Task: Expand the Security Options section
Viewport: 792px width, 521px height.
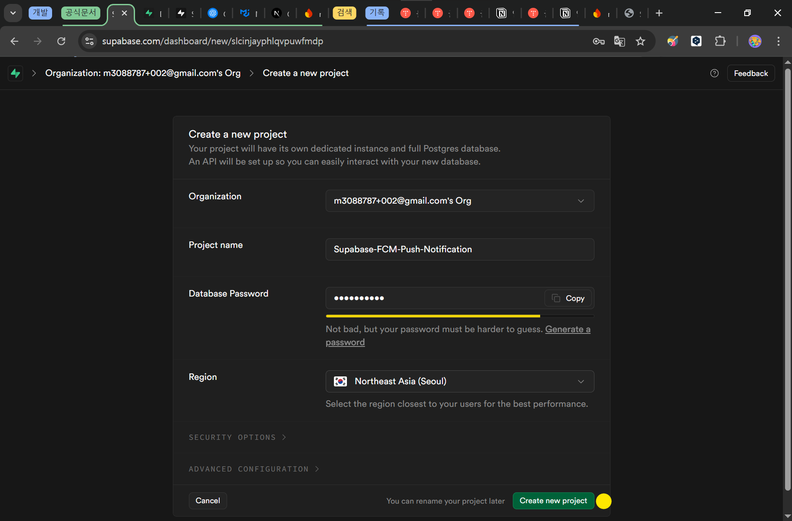Action: click(x=238, y=437)
